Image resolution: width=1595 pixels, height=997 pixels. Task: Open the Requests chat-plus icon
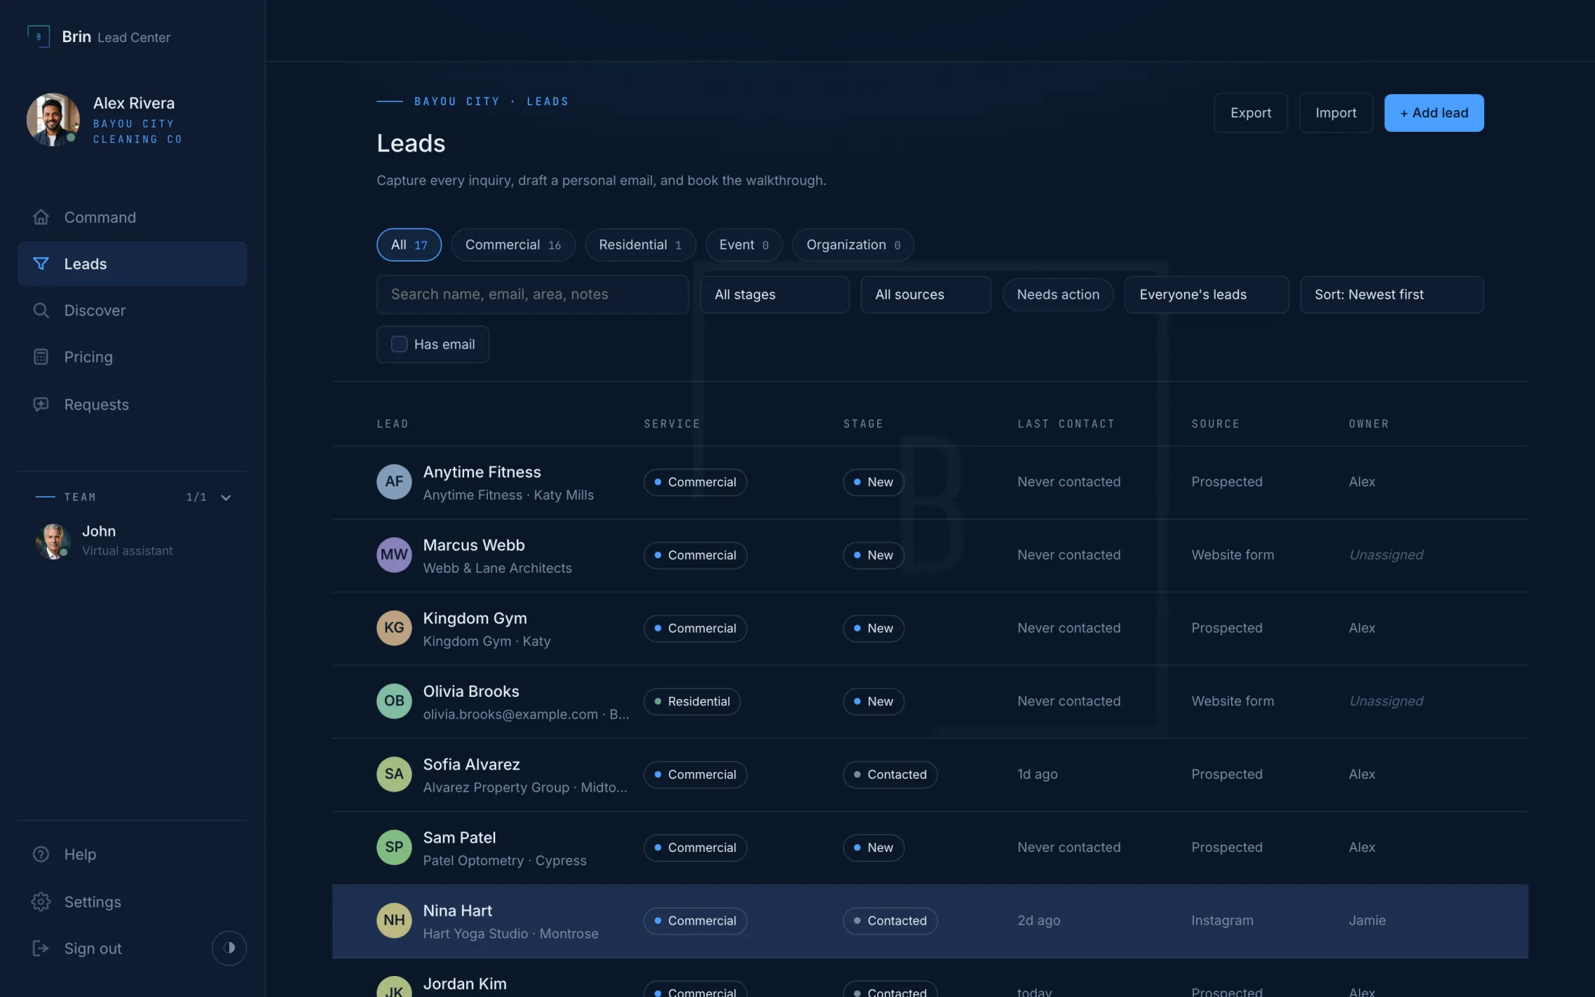click(41, 405)
